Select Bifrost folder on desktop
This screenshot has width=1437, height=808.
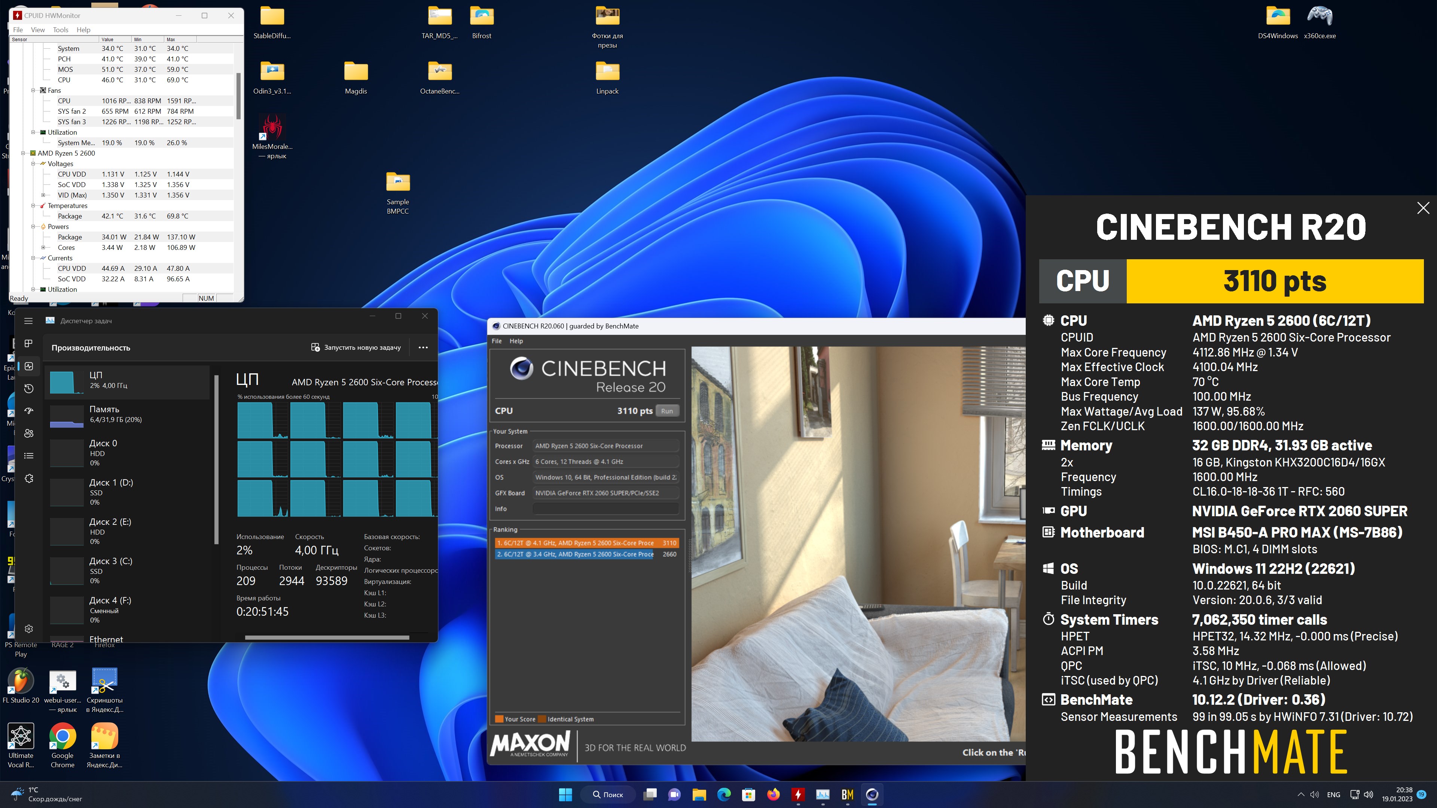[x=482, y=22]
